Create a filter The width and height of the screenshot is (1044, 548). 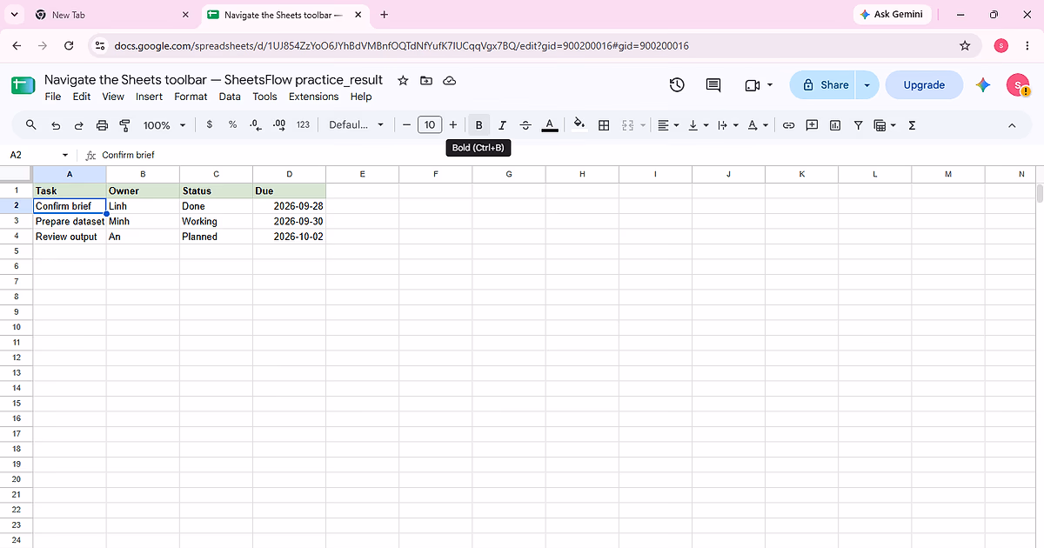pyautogui.click(x=858, y=125)
